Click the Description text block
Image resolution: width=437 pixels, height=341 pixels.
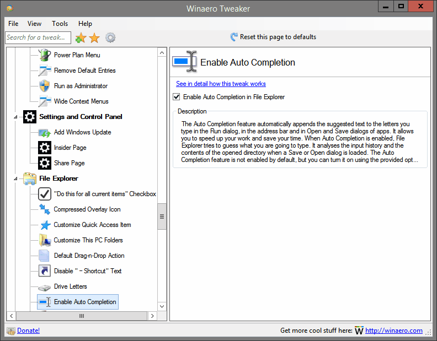tap(300, 142)
